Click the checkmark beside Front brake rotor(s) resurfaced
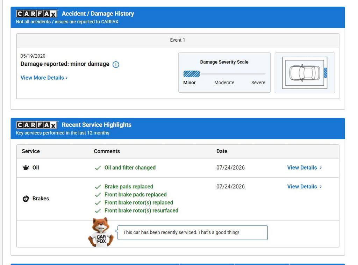The height and width of the screenshot is (265, 358). [98, 211]
